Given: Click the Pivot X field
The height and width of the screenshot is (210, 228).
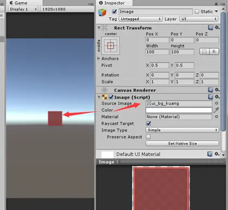Looking at the screenshot, I should click(160, 65).
